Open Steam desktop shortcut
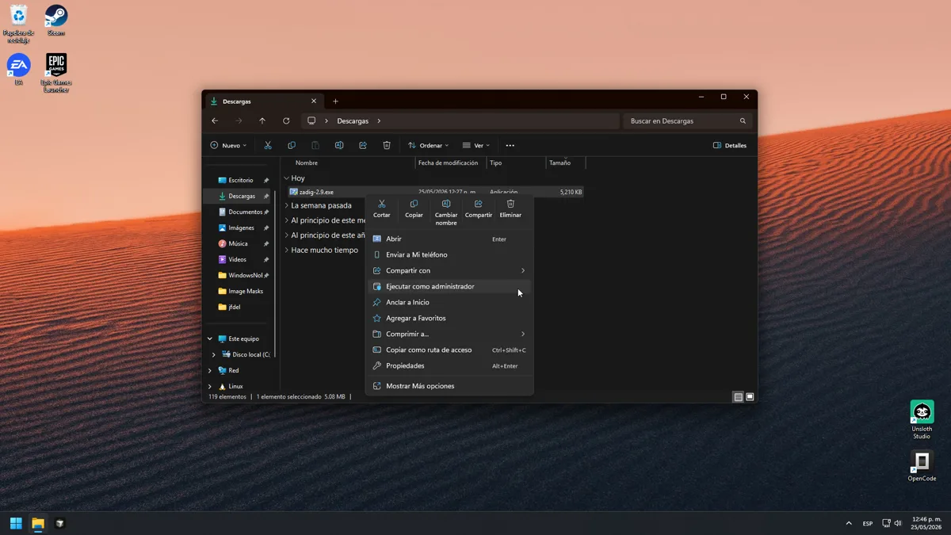Viewport: 951px width, 535px height. [x=56, y=20]
